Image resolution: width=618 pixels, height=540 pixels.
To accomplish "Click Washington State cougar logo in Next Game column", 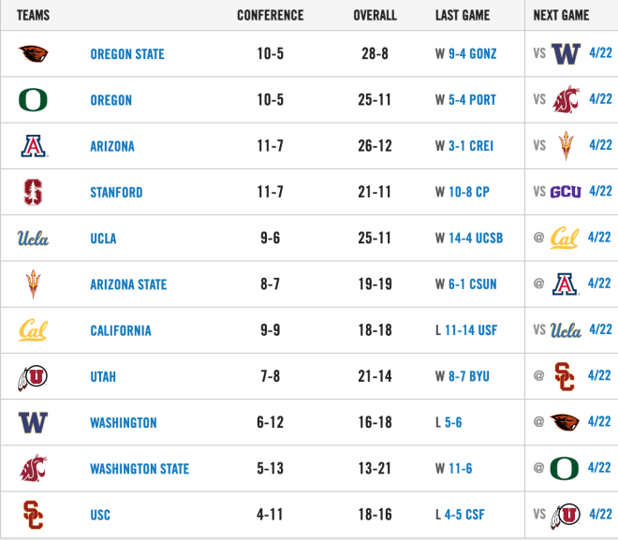I will [566, 99].
